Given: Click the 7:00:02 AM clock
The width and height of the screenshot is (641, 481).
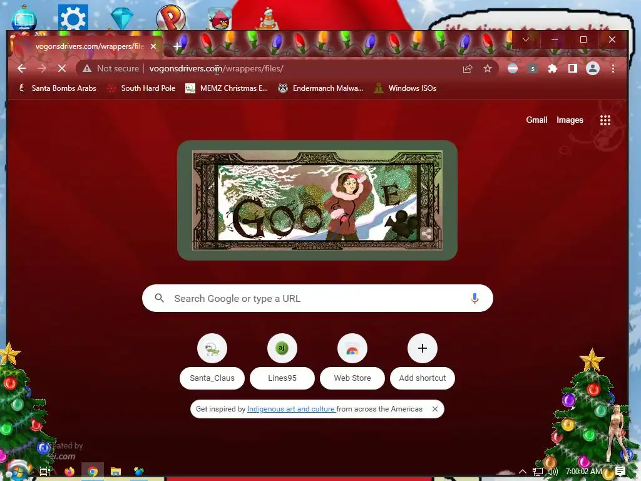Looking at the screenshot, I should (x=584, y=472).
